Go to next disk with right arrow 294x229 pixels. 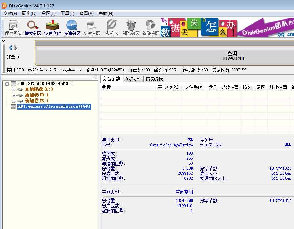[16, 47]
